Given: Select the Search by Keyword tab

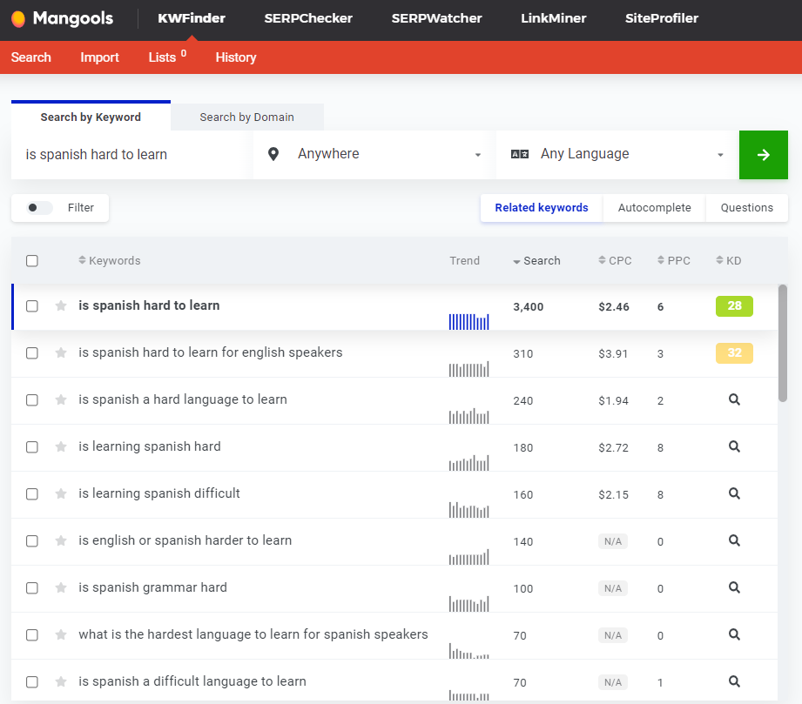Looking at the screenshot, I should tap(91, 117).
